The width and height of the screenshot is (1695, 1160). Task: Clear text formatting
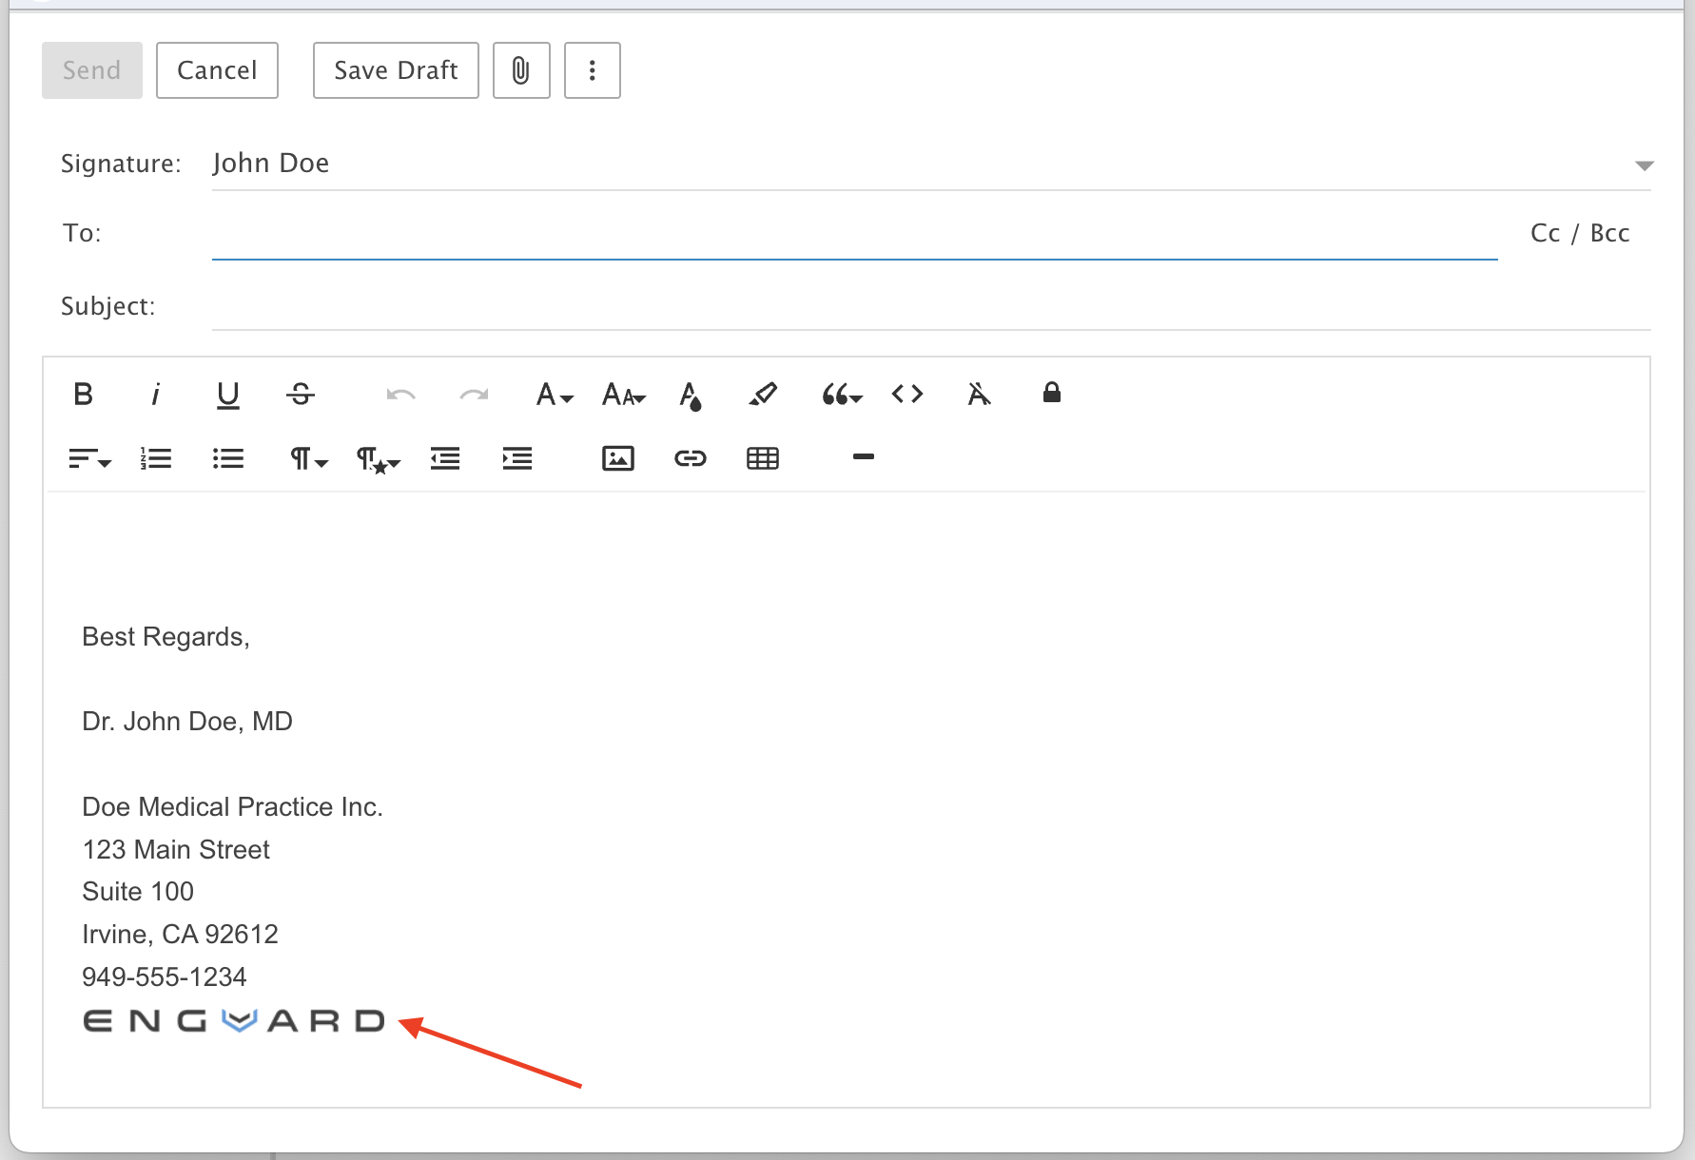[x=979, y=394]
